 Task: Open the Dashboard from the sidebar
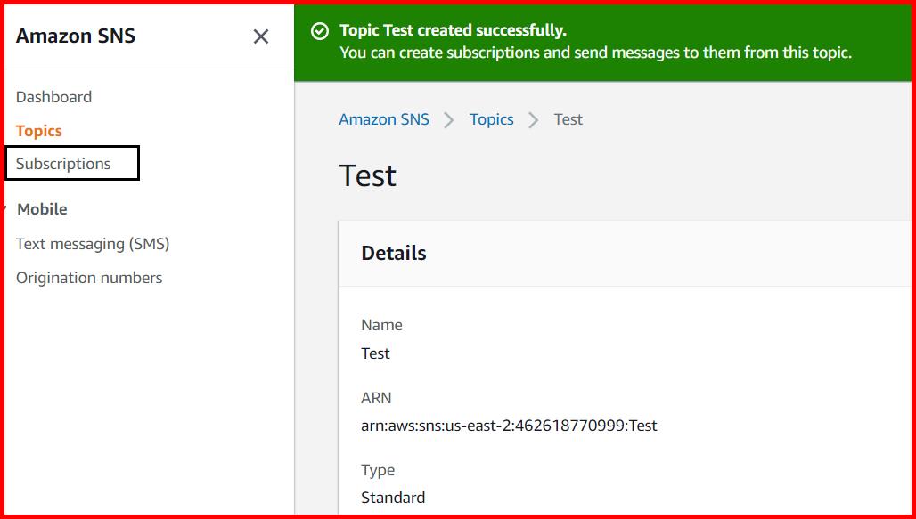53,96
